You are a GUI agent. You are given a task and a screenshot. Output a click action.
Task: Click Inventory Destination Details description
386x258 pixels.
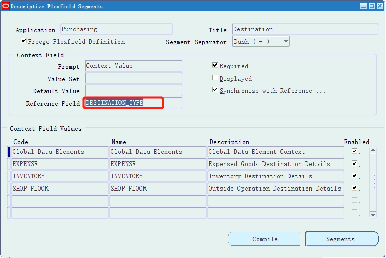pyautogui.click(x=276, y=176)
